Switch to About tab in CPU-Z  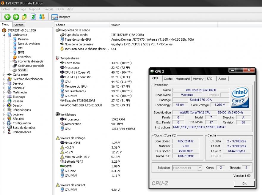click(222, 79)
